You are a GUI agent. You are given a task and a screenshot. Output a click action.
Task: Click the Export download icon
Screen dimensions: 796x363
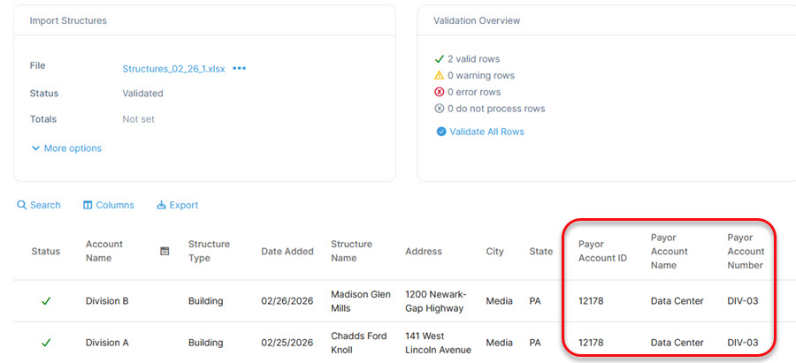pos(161,205)
